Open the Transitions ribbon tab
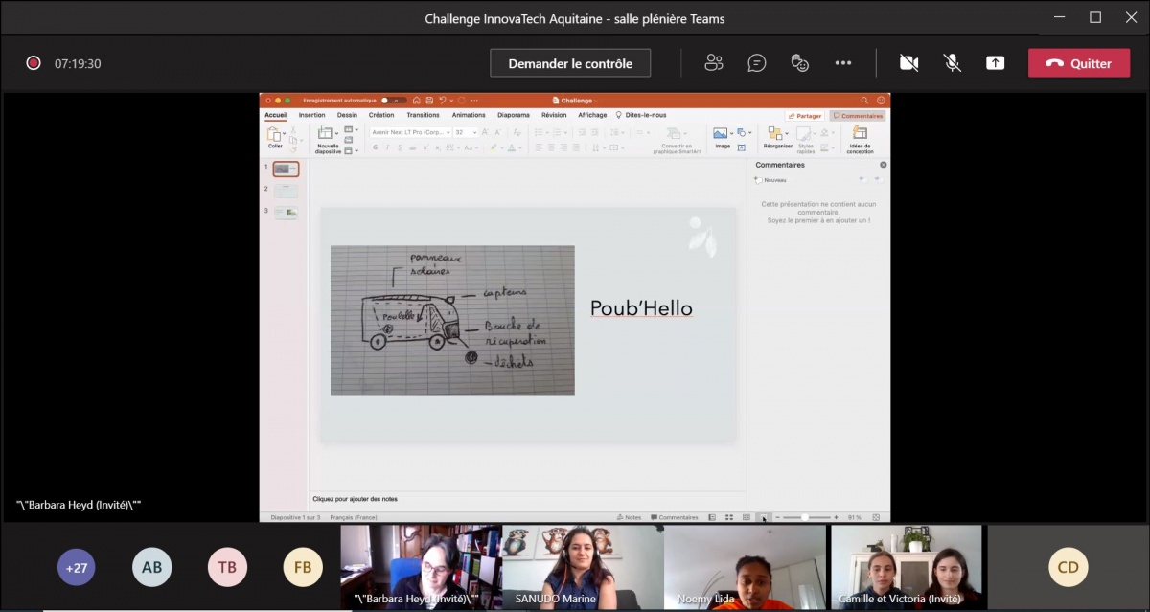1150x612 pixels. pyautogui.click(x=423, y=115)
